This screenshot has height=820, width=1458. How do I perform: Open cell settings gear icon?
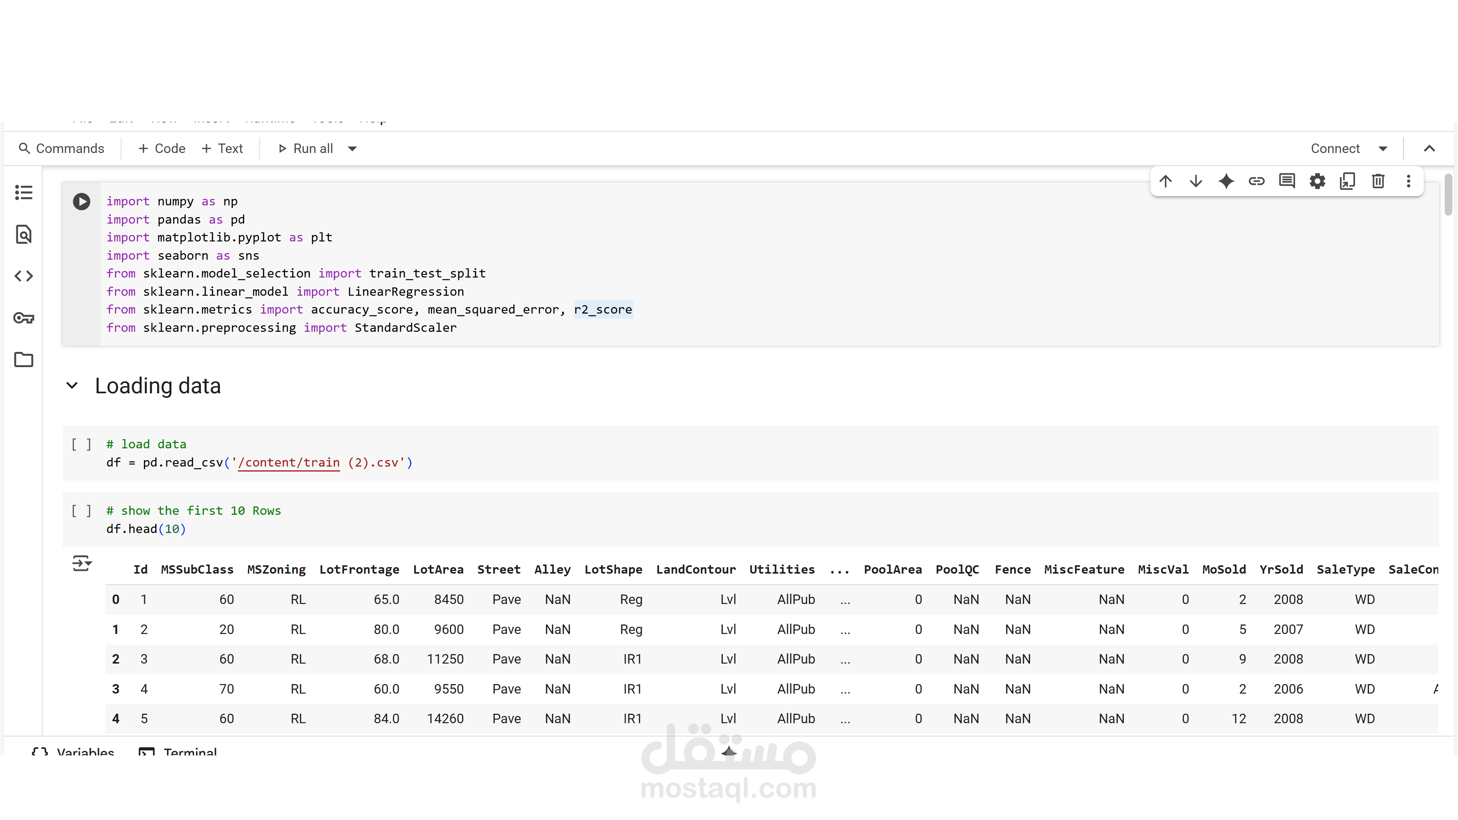[x=1317, y=181]
